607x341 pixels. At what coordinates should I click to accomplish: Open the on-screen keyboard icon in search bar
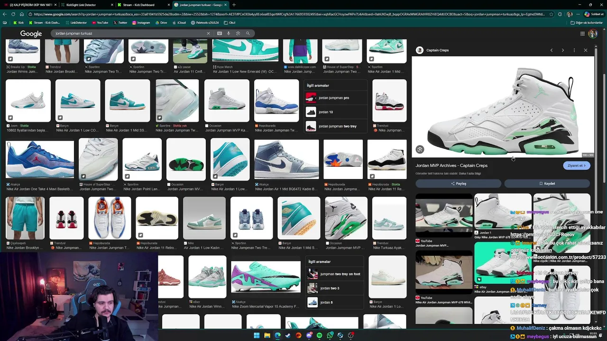[x=220, y=33]
